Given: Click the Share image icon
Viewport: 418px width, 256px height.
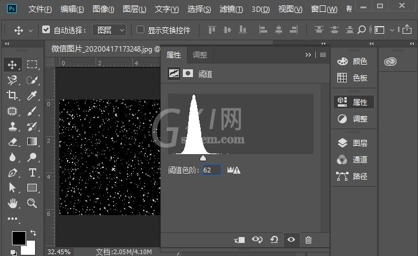Looking at the screenshot, I should [x=407, y=29].
